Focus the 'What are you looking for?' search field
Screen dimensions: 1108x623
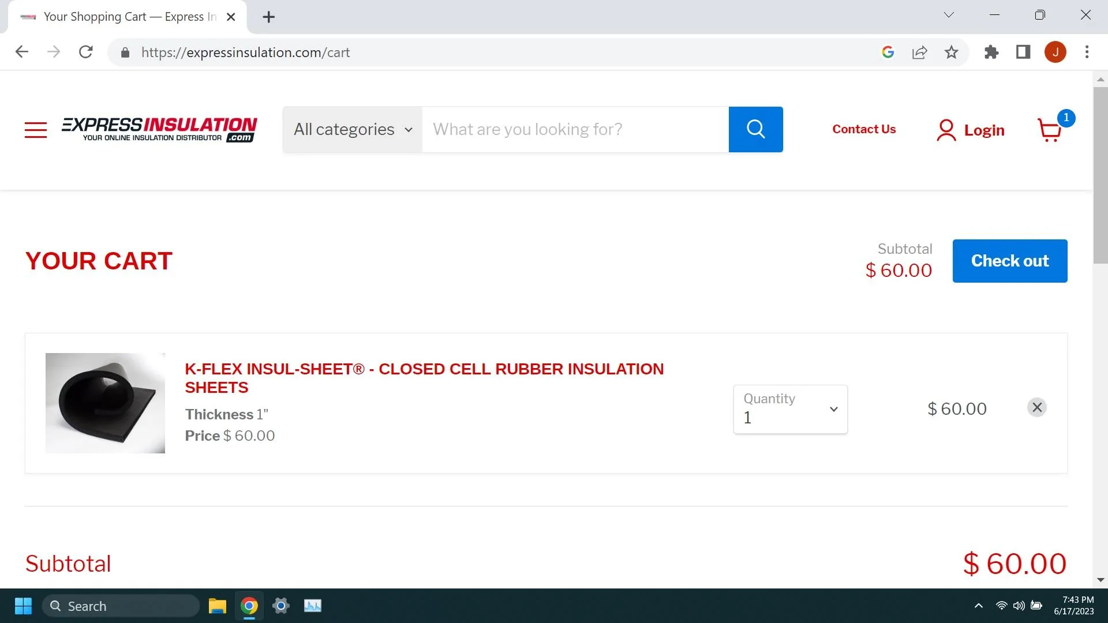[x=575, y=129]
